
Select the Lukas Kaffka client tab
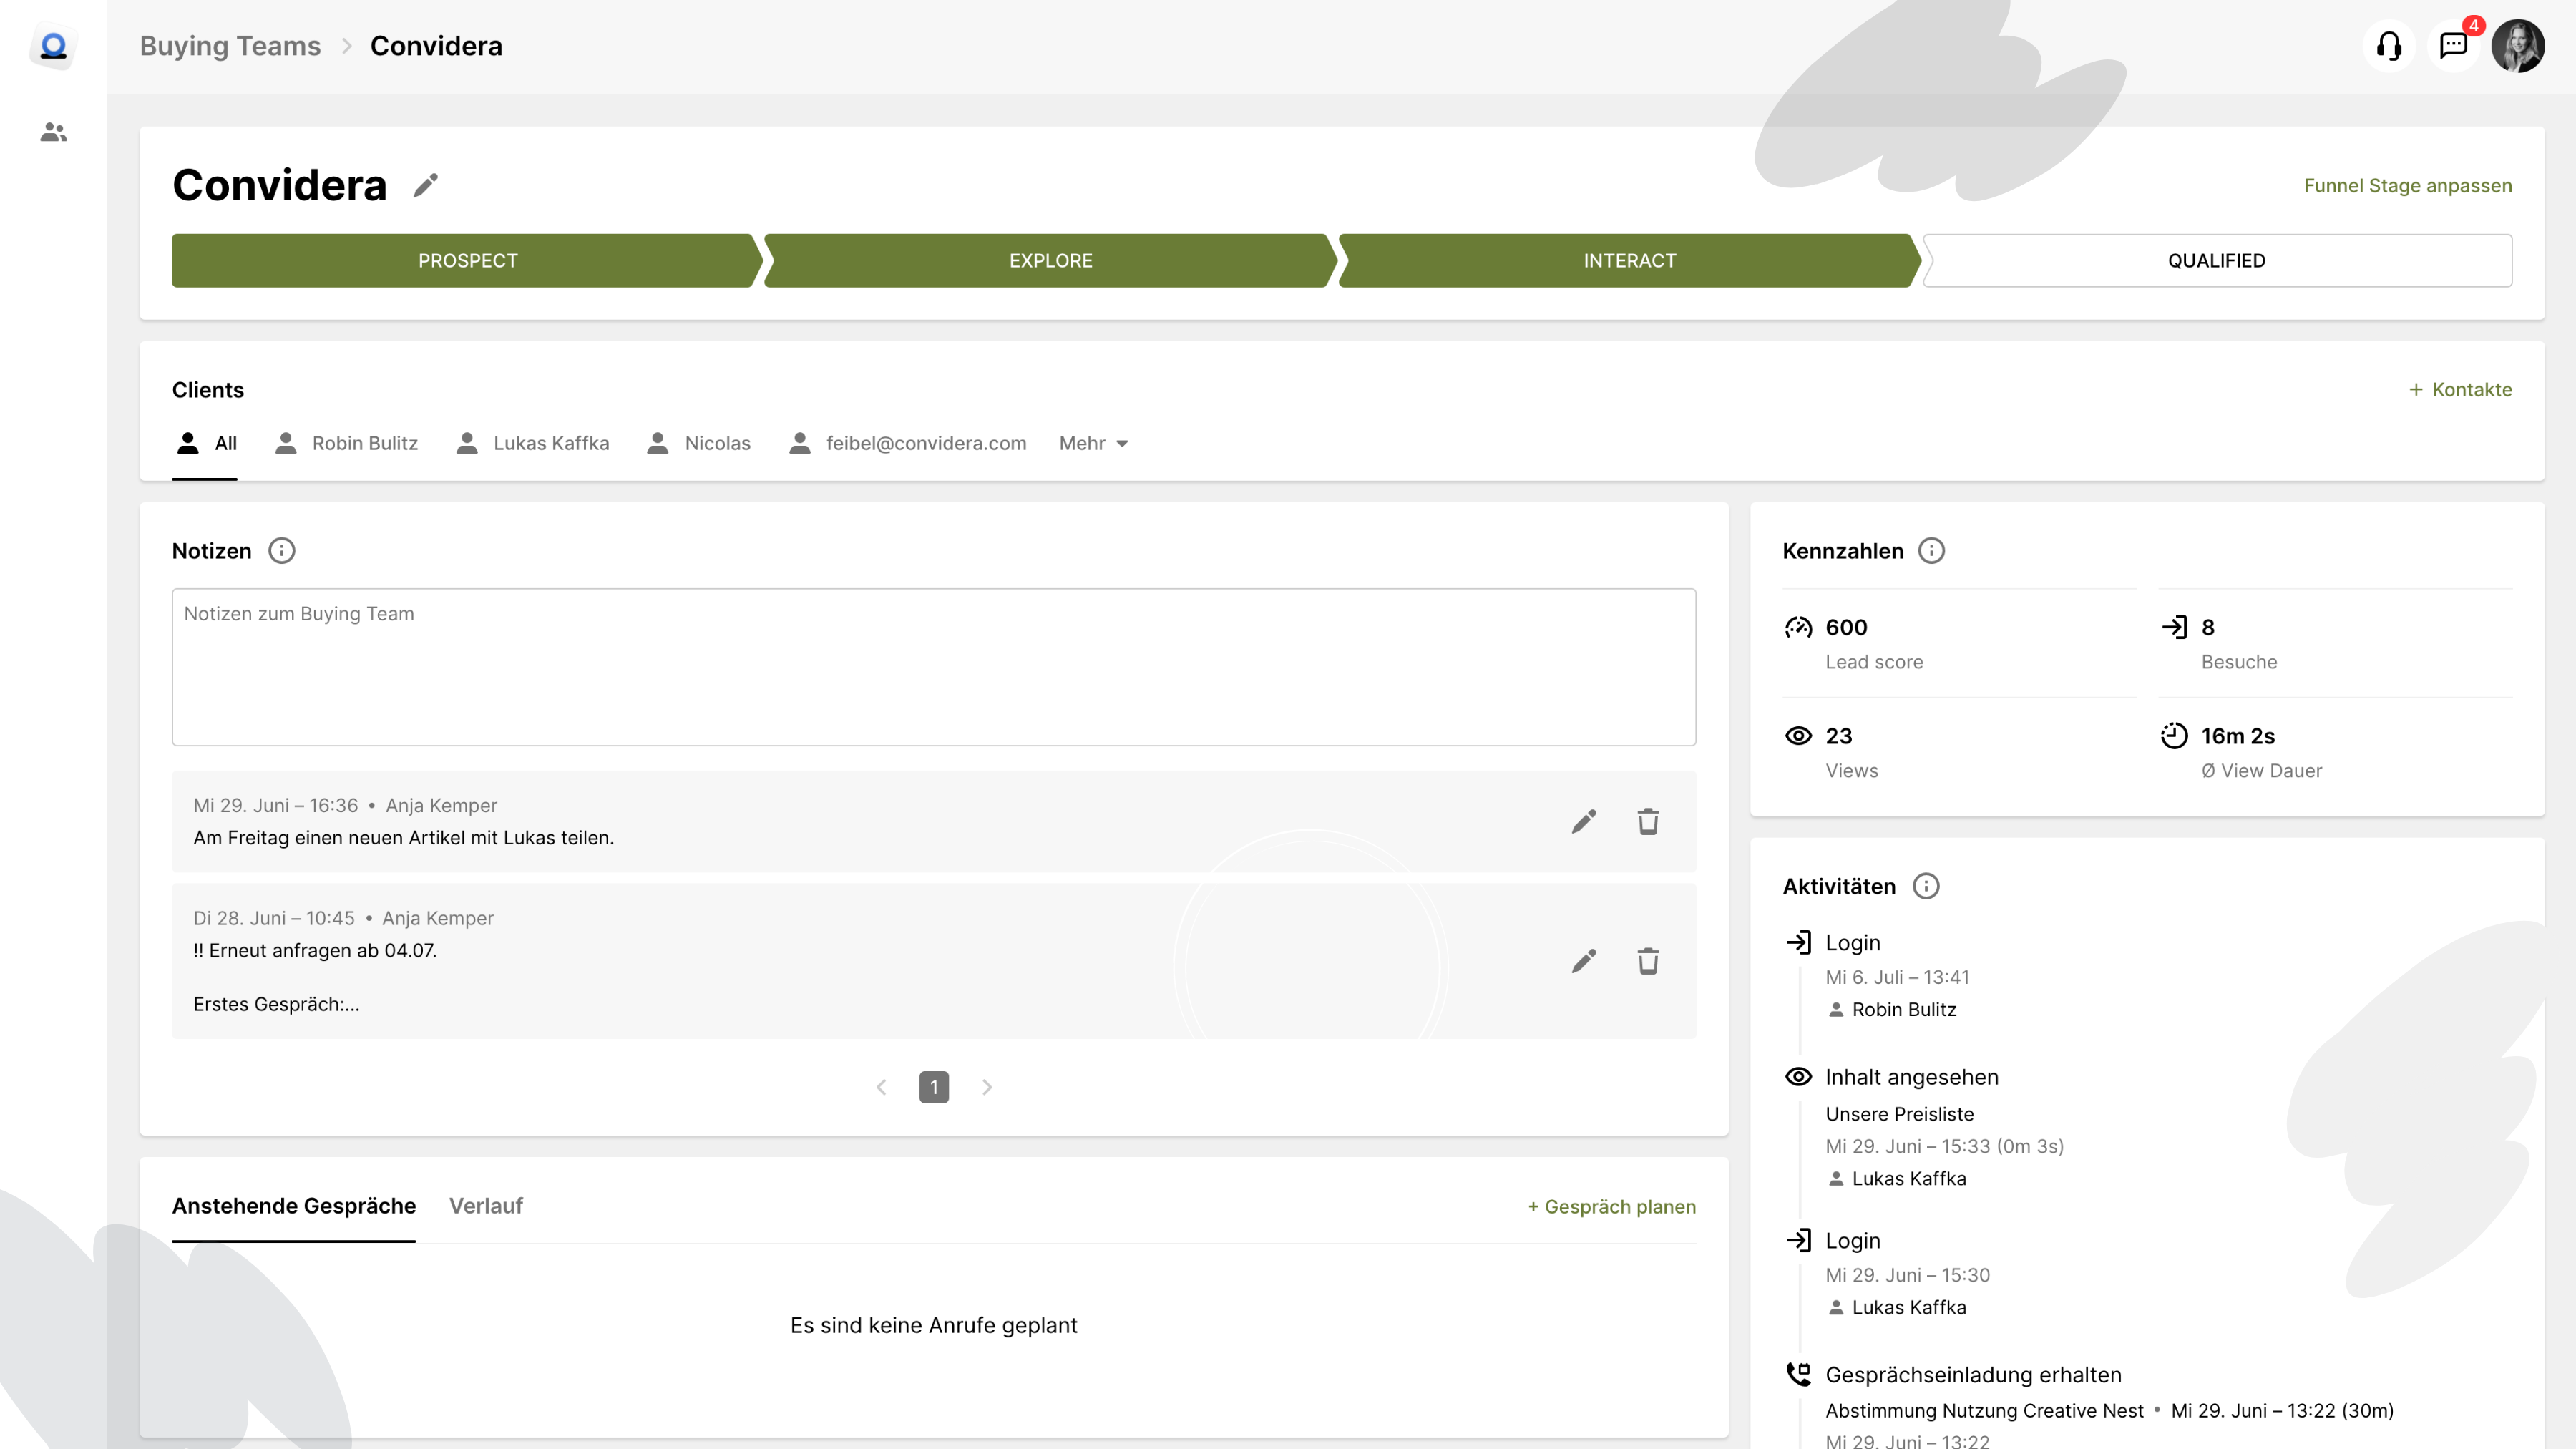point(533,443)
